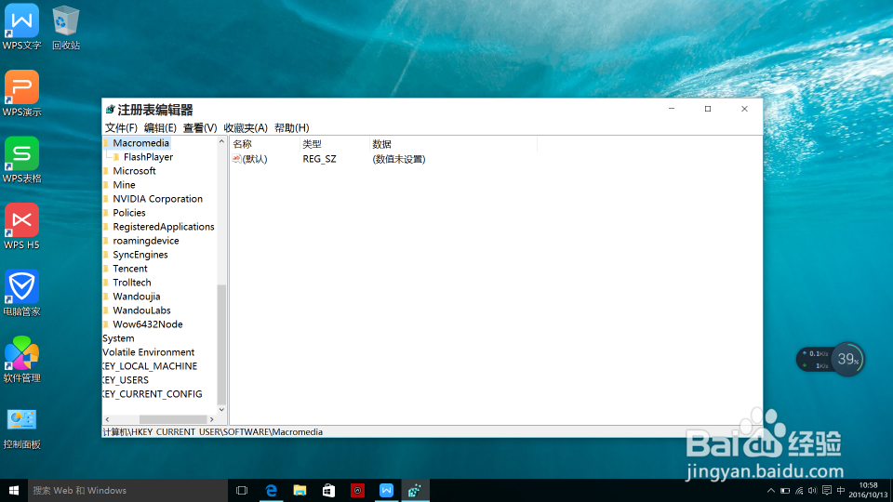
Task: Select the WandouLabs registry key
Action: [x=141, y=310]
